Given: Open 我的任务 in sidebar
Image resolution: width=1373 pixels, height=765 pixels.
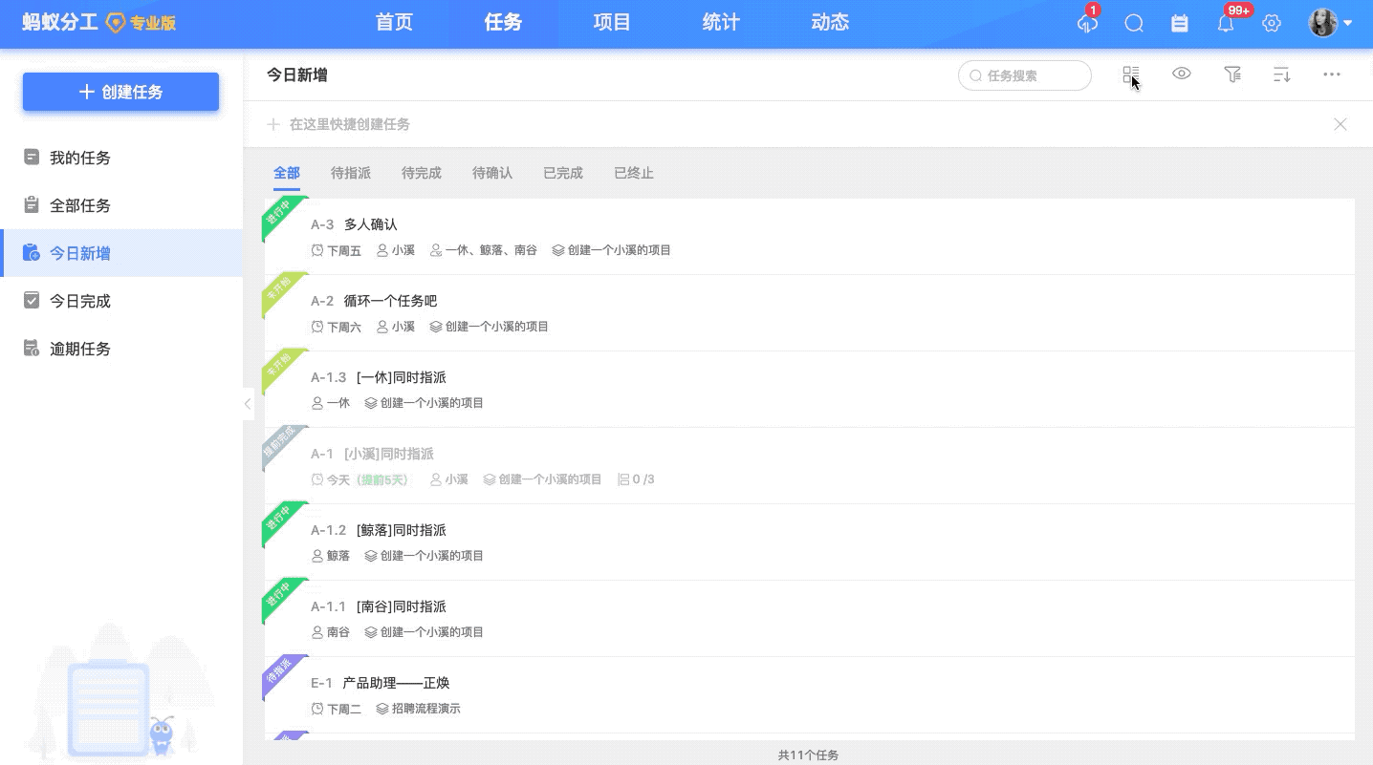Looking at the screenshot, I should 121,158.
